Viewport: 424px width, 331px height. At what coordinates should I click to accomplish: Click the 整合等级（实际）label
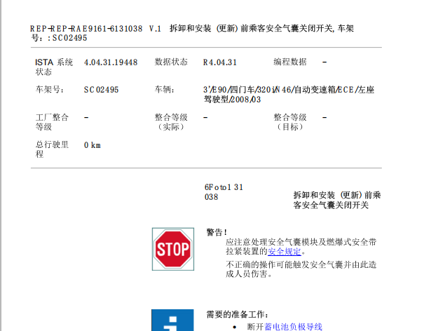171,122
